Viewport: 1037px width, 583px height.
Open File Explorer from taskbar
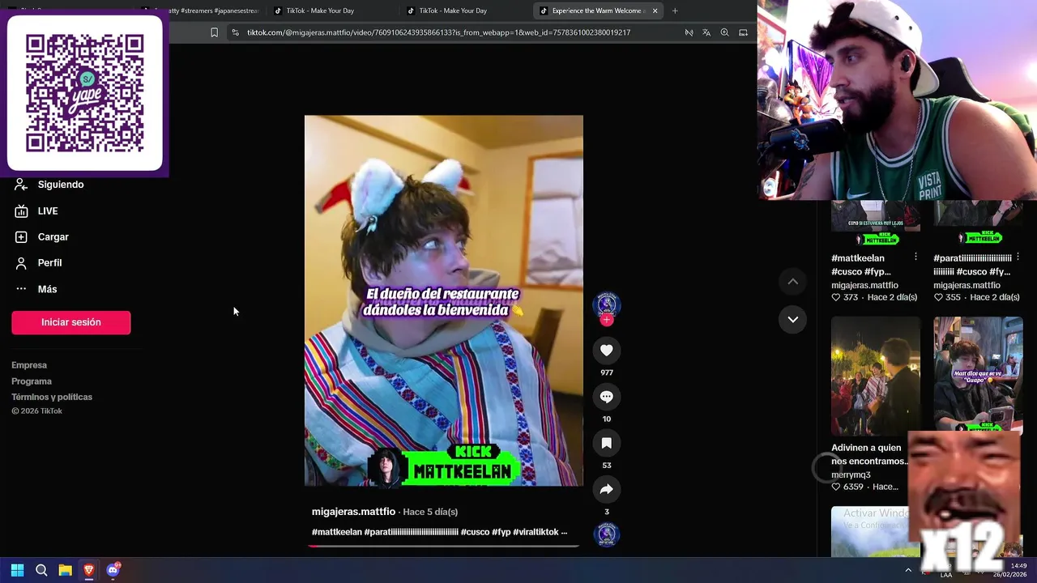coord(66,570)
